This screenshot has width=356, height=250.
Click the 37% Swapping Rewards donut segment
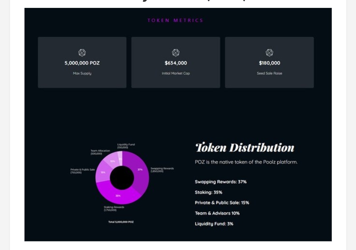140,172
